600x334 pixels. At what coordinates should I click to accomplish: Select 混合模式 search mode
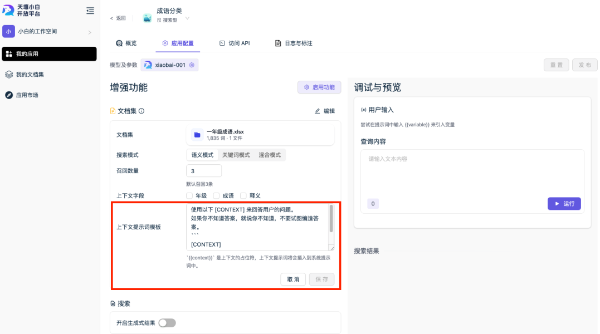click(x=270, y=155)
